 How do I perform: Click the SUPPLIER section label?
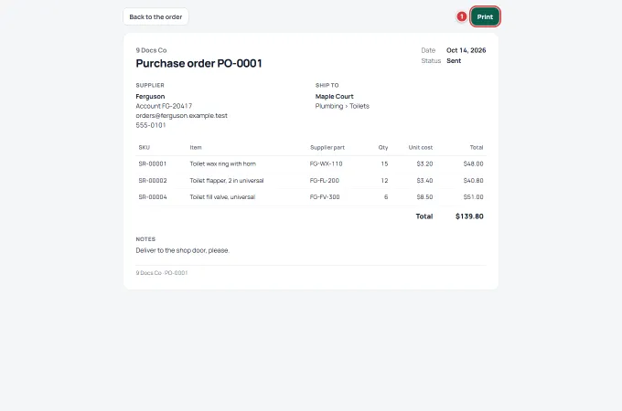coord(150,85)
